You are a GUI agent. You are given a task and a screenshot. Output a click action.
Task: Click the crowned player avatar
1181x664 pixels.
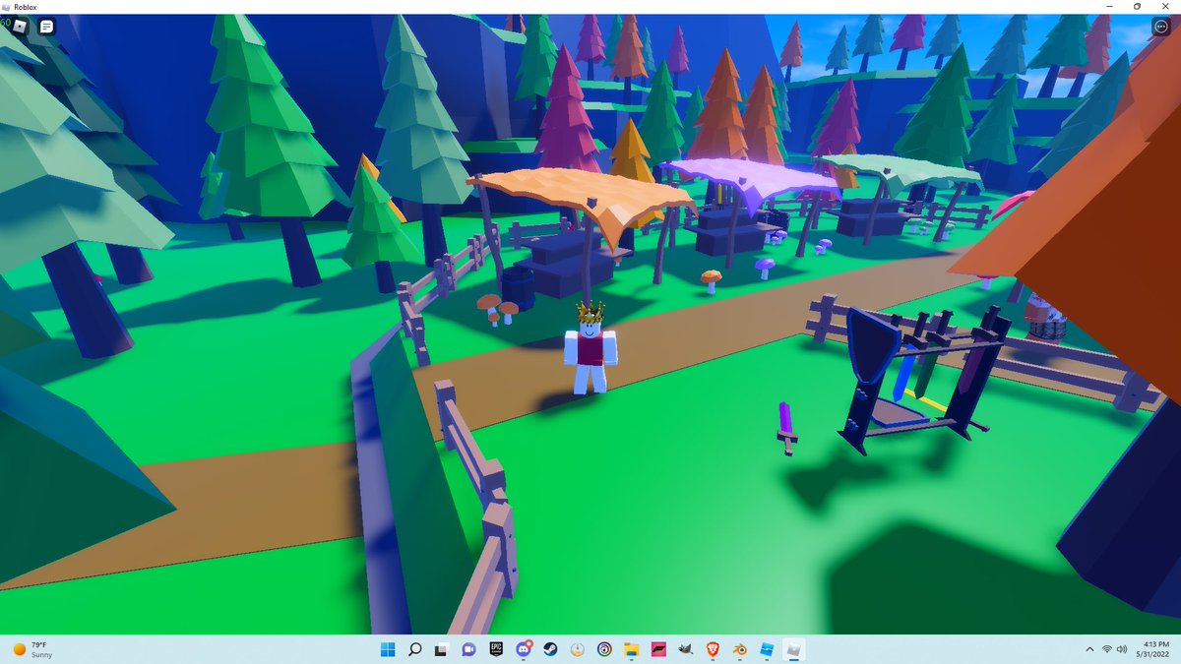(x=590, y=349)
